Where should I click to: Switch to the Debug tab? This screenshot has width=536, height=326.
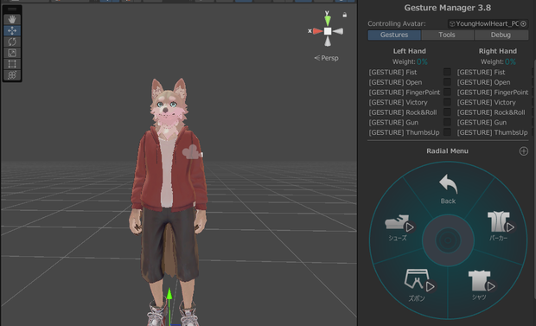501,35
